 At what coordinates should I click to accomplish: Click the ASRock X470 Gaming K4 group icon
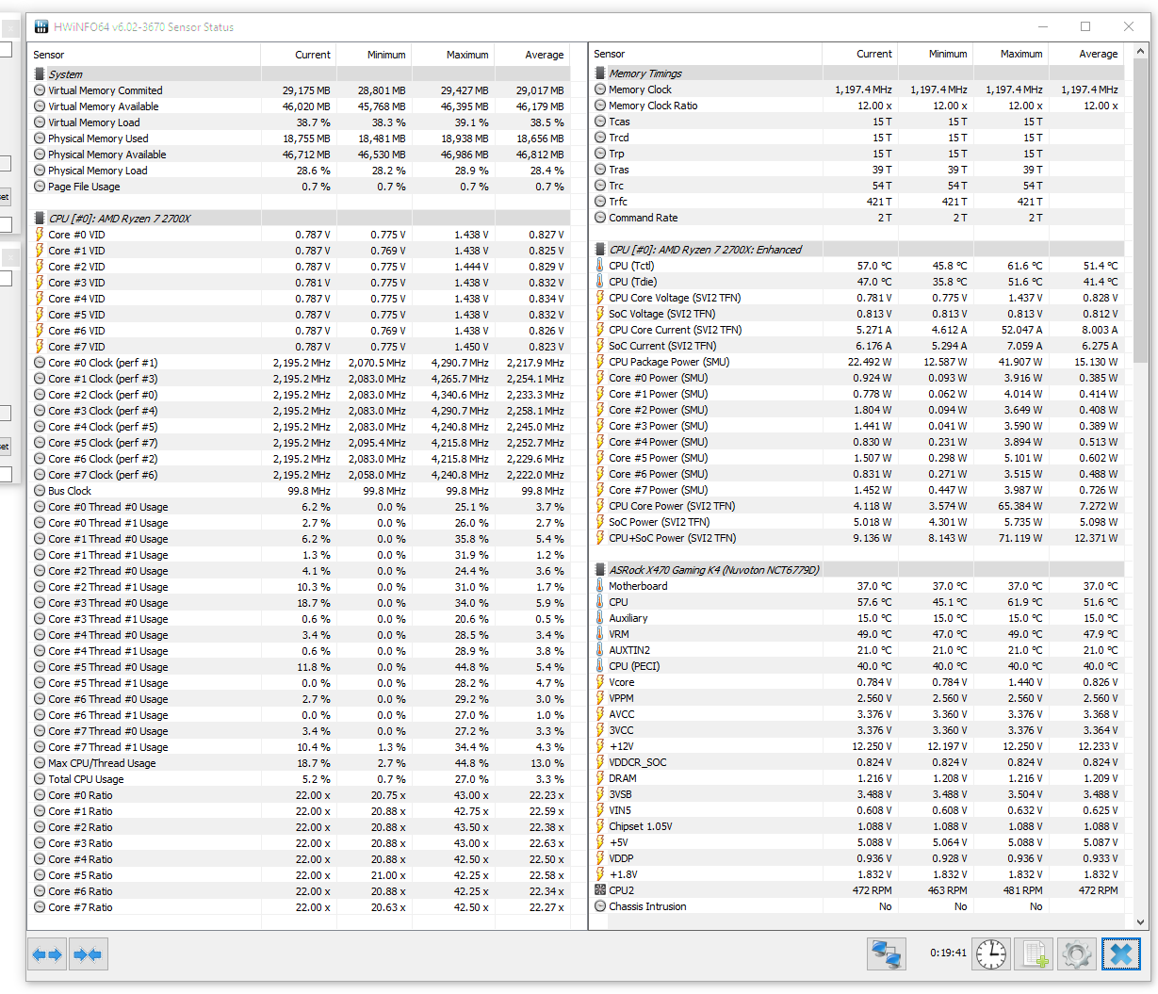600,569
